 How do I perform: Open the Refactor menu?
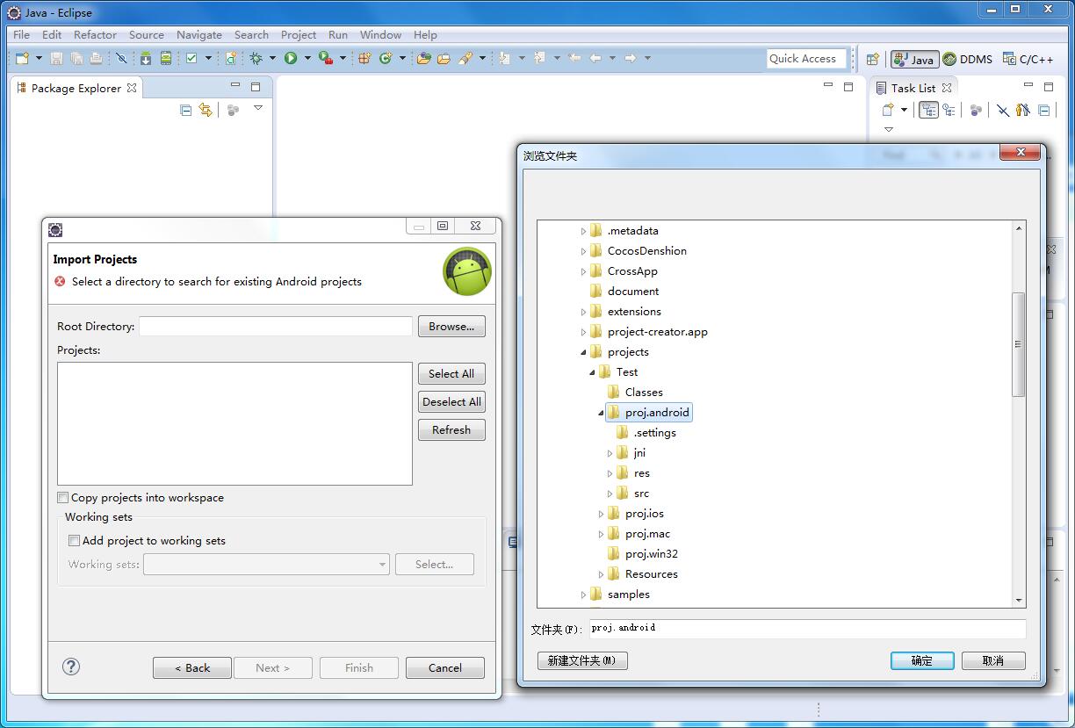(x=95, y=35)
